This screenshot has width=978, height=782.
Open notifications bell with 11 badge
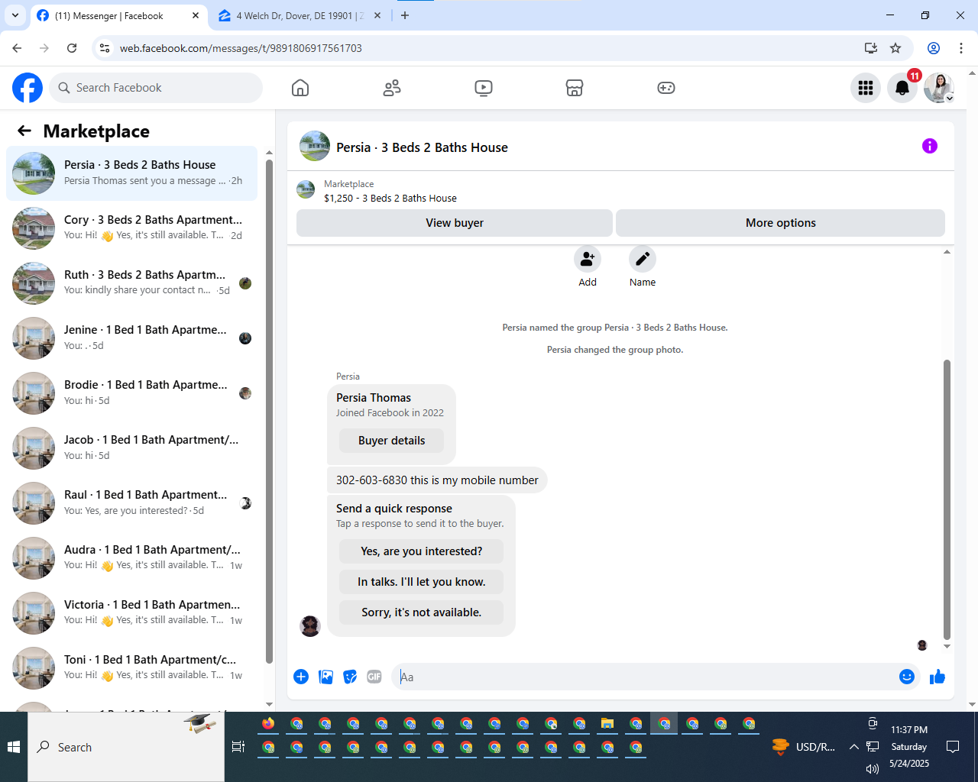[x=902, y=88]
